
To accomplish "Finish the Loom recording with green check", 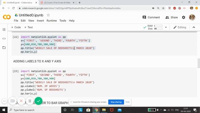I will [38, 101].
